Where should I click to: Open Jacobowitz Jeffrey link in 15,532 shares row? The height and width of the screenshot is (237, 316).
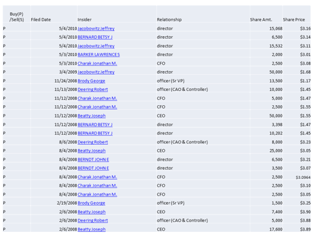[96, 46]
